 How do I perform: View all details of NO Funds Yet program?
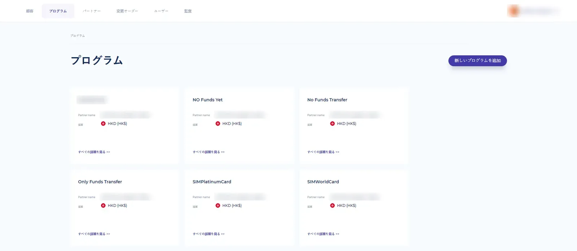click(208, 152)
